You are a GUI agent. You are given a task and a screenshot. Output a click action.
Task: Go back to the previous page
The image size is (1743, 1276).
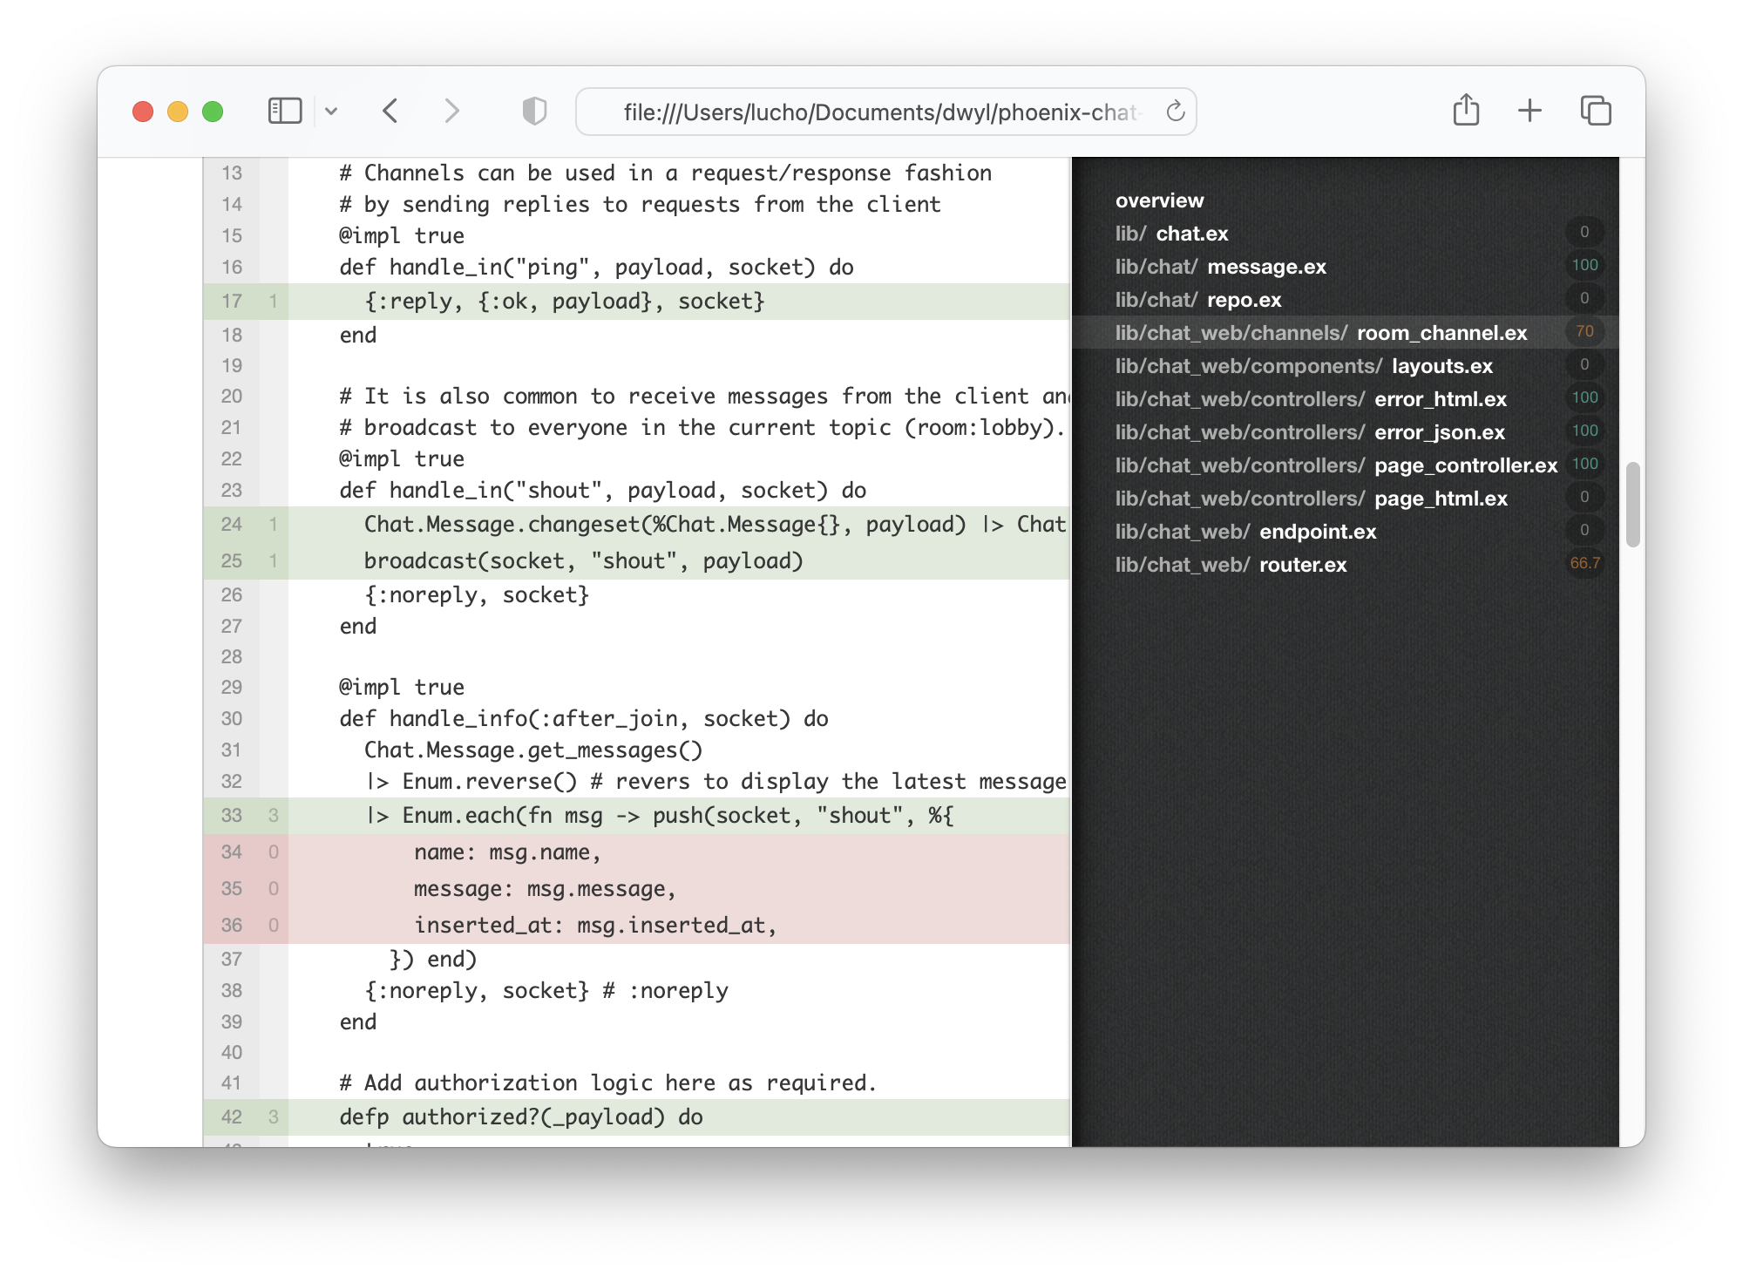[390, 111]
